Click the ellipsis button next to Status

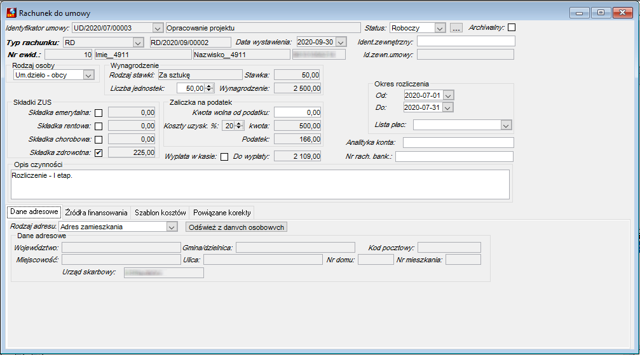click(x=456, y=28)
